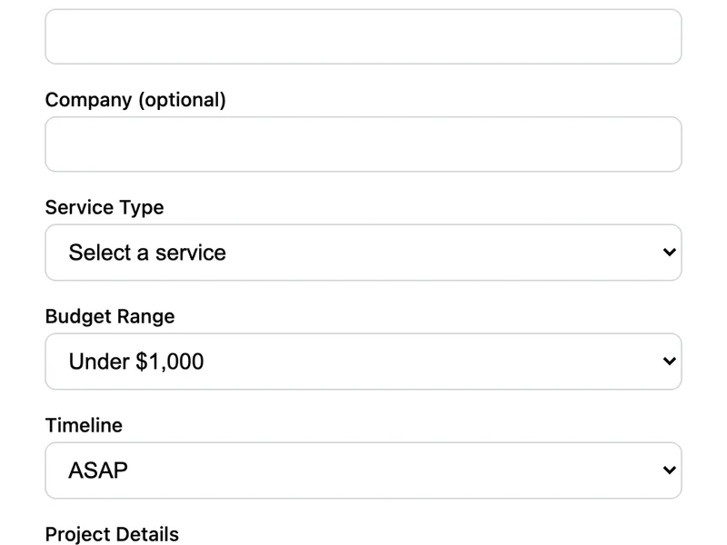Click the Budget Range dropdown chevron arrow
Image resolution: width=727 pixels, height=545 pixels.
670,362
